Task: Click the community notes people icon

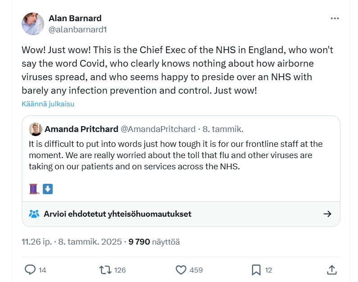Action: tap(34, 214)
